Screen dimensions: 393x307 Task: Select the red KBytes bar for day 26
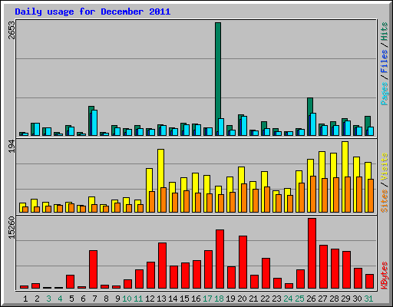[x=312, y=253]
